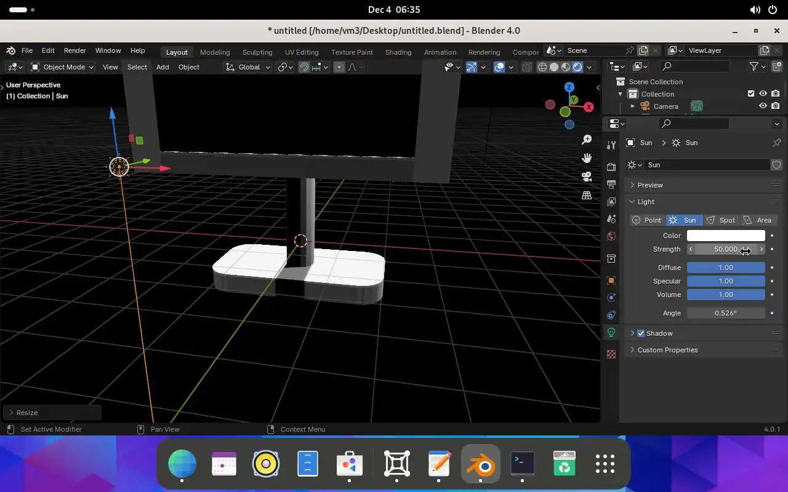This screenshot has height=492, width=788.
Task: Toggle show overlays button
Action: (x=499, y=67)
